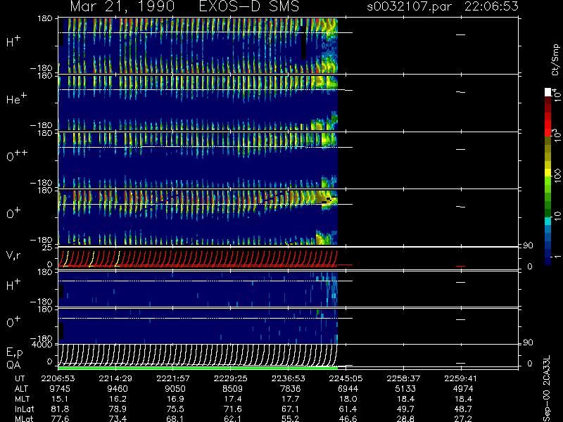The width and height of the screenshot is (563, 422).
Task: Click the UT value '2245:05'
Action: pos(346,378)
